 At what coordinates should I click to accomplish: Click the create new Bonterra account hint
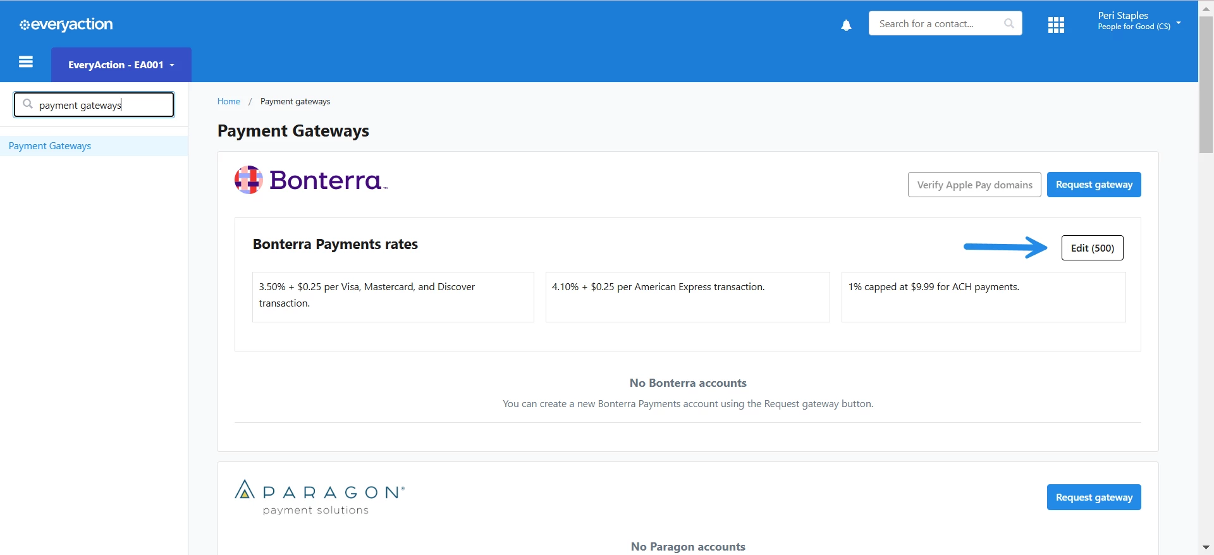688,404
